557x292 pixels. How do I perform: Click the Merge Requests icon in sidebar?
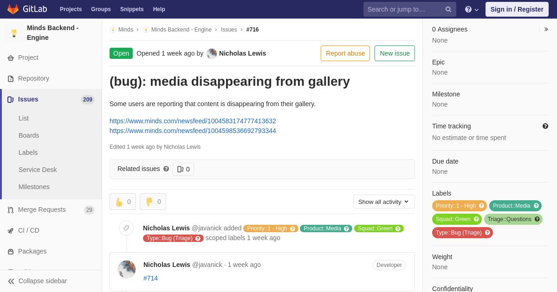click(x=11, y=210)
